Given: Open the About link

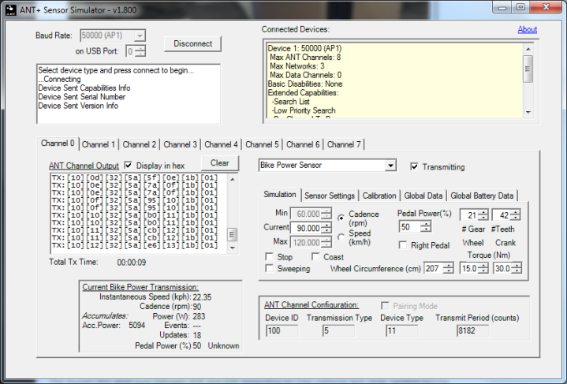Looking at the screenshot, I should 528,30.
